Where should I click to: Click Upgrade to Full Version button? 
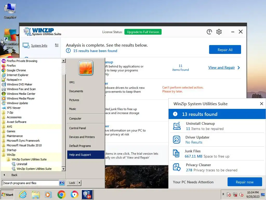coord(143,32)
